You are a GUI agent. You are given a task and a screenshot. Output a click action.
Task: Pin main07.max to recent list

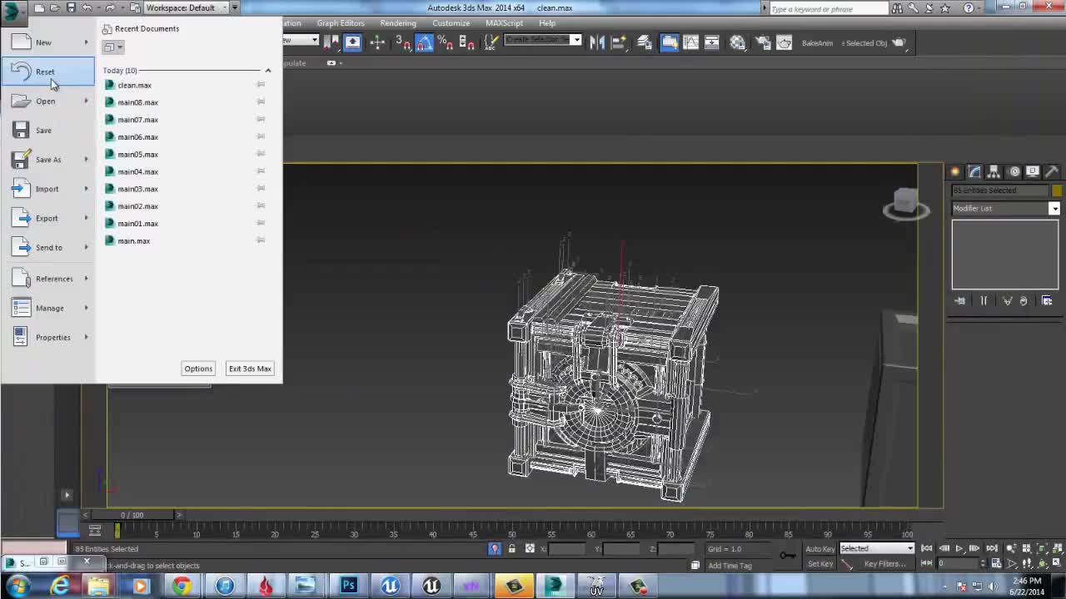click(x=261, y=119)
